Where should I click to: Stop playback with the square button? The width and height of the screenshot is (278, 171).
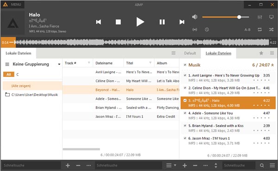click(x=118, y=22)
